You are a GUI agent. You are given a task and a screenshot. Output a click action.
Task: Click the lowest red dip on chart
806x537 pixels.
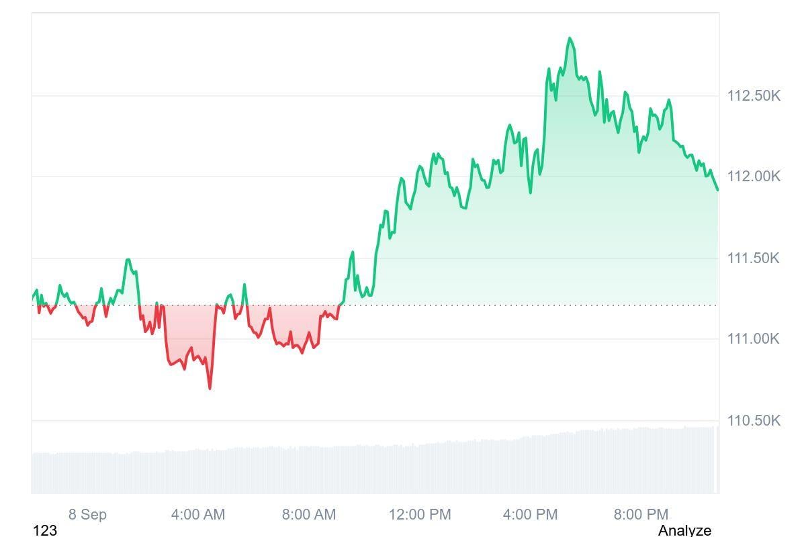point(210,388)
